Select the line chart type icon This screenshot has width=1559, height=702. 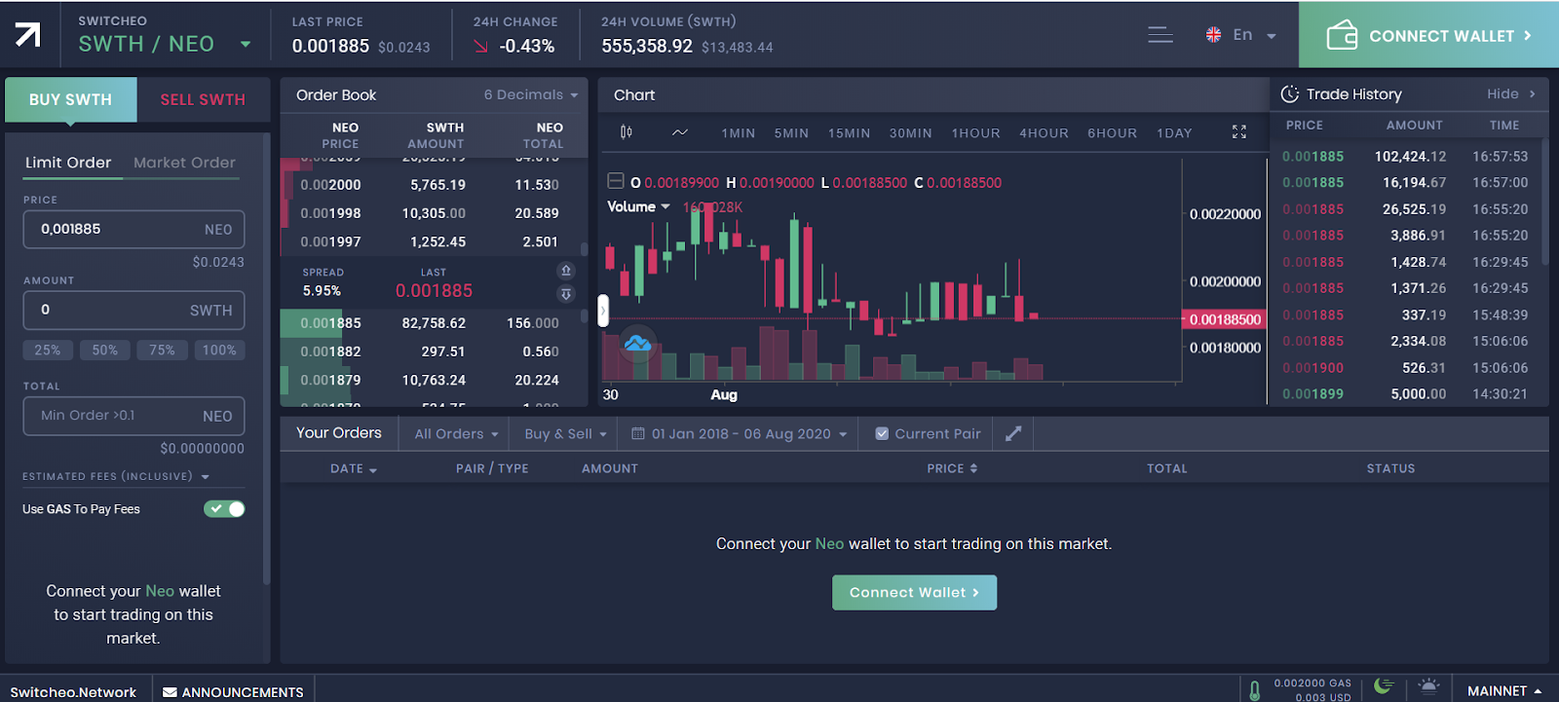coord(680,132)
